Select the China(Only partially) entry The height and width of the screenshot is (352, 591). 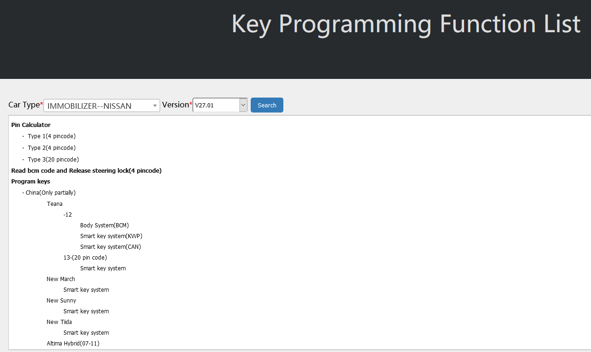(x=50, y=192)
